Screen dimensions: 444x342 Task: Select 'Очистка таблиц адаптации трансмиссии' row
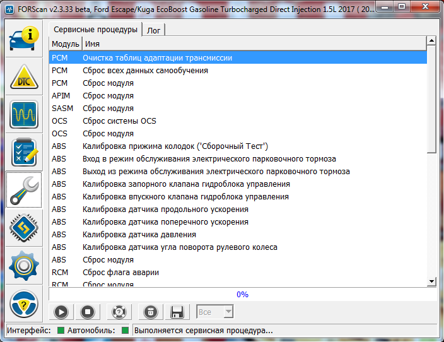click(238, 58)
